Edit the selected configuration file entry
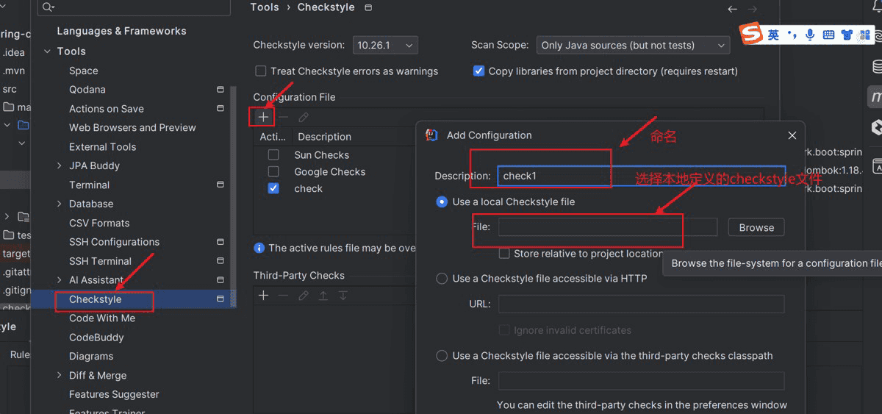This screenshot has height=414, width=882. coord(304,117)
